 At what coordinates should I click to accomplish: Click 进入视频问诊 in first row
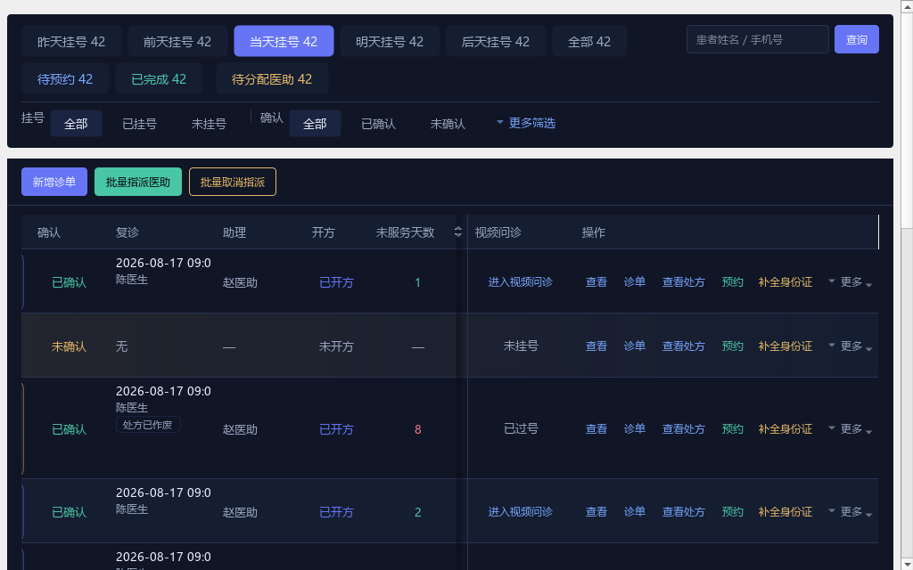coord(520,282)
